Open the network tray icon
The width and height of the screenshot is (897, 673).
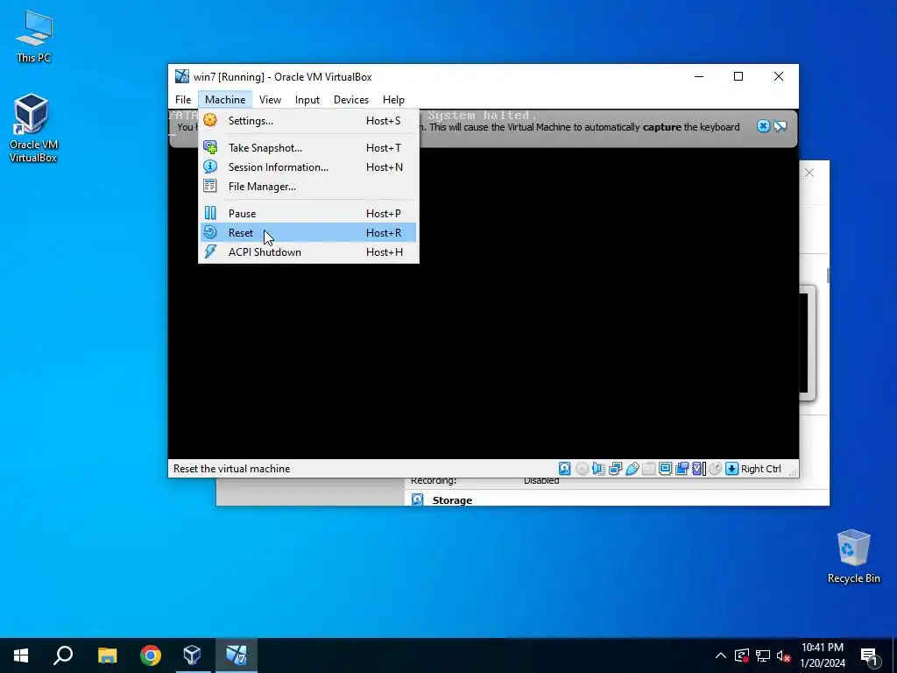(763, 655)
